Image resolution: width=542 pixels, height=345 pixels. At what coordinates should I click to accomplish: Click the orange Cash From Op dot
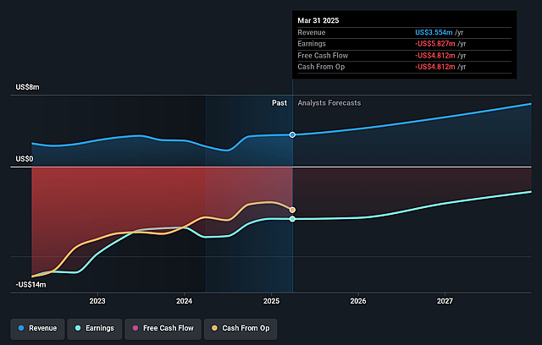tap(214, 328)
